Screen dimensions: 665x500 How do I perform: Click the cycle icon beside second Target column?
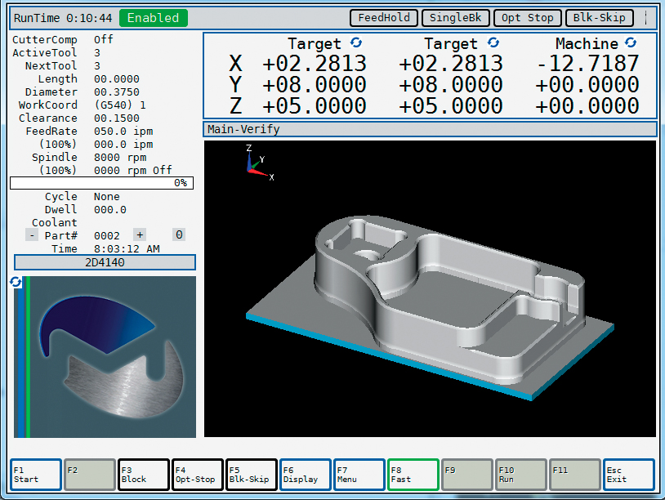(493, 42)
